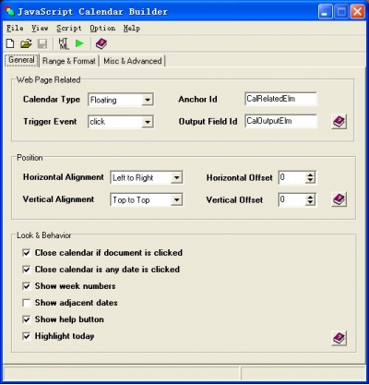Switch to the Misc & Advanced tab
Screen dimensions: 369x385
(x=133, y=61)
